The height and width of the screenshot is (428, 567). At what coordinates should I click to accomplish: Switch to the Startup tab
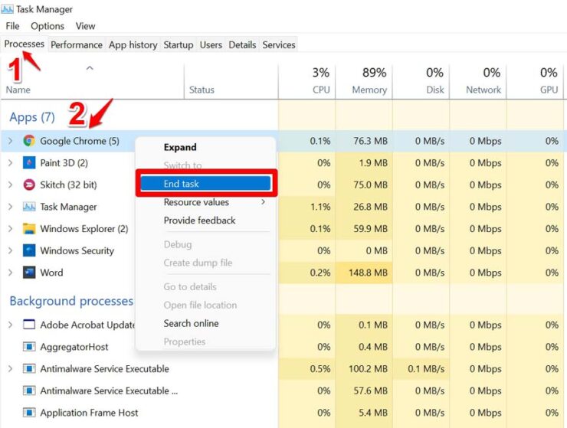tap(179, 45)
